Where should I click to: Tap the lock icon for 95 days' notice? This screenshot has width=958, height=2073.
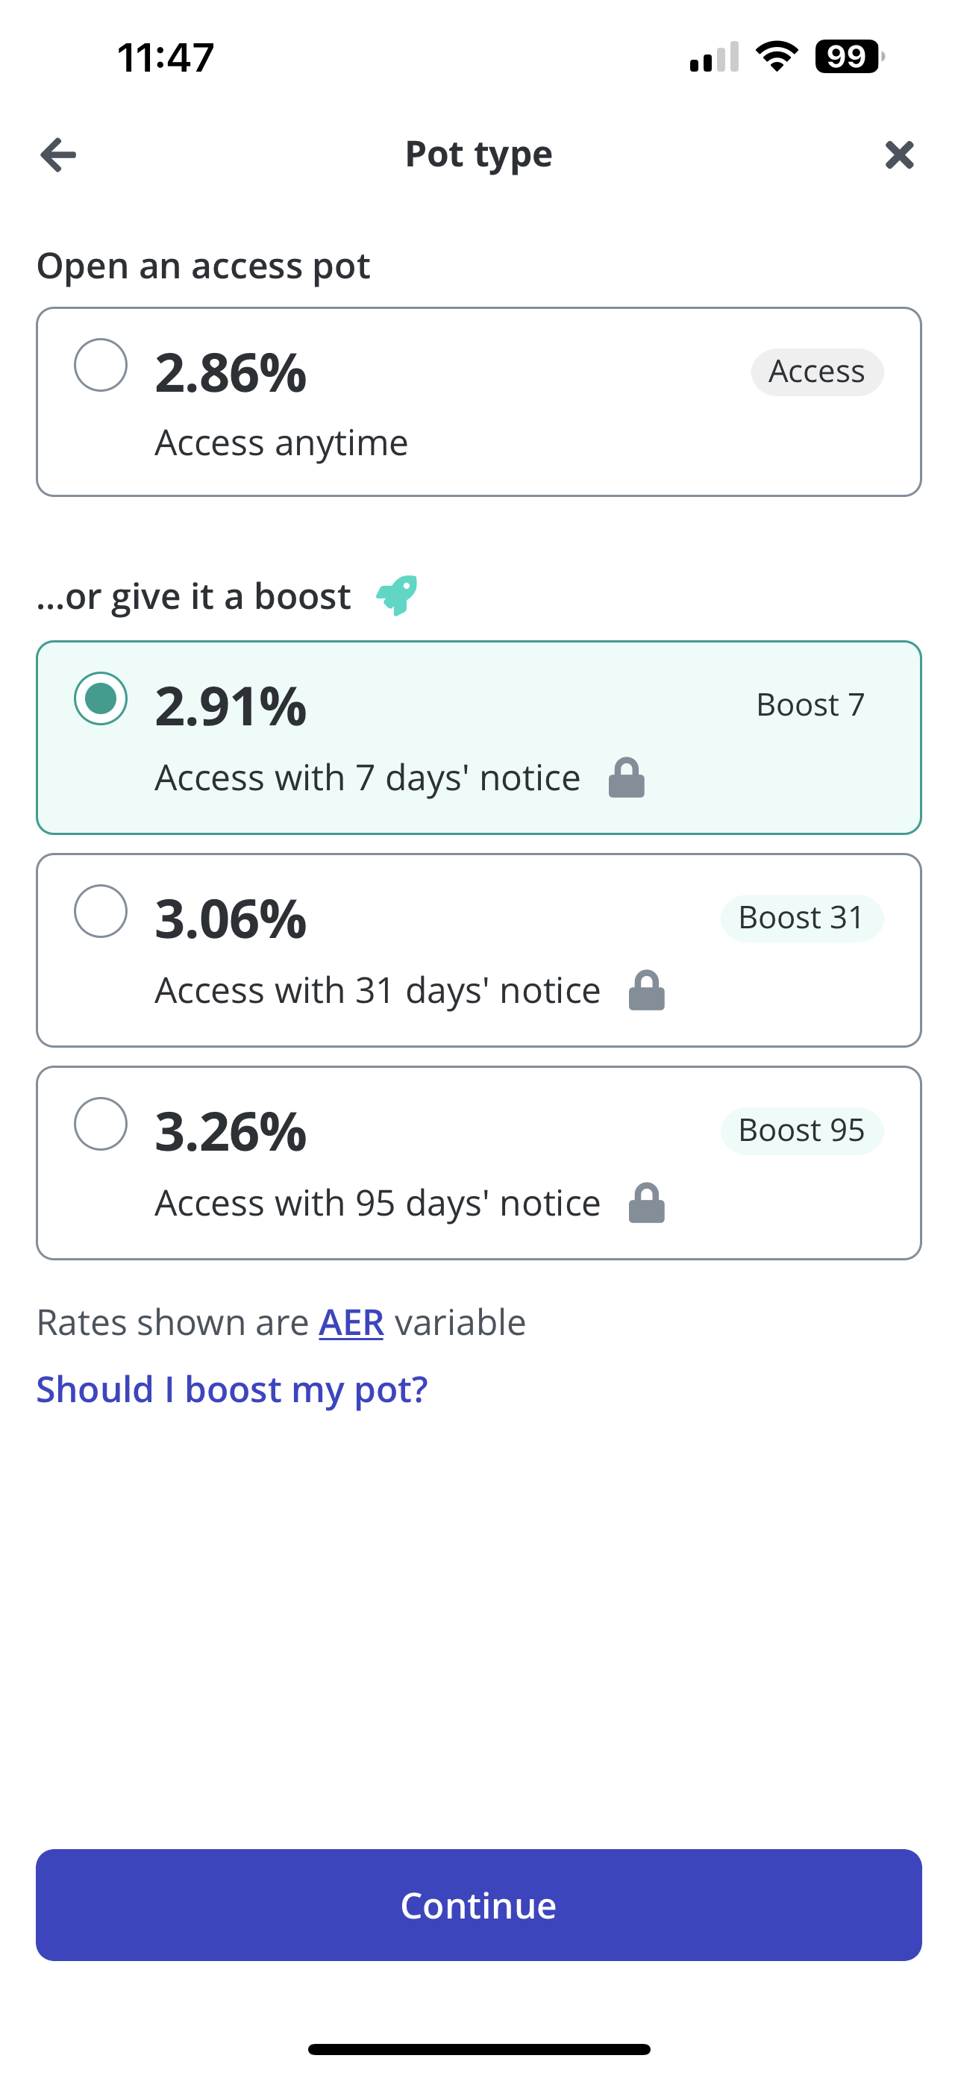pyautogui.click(x=647, y=1202)
